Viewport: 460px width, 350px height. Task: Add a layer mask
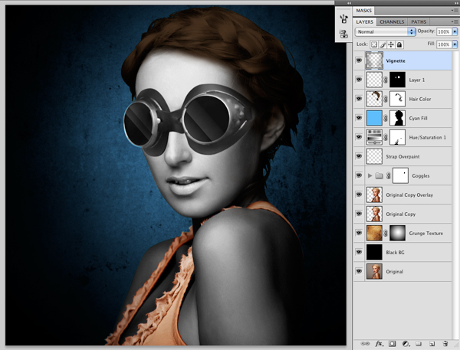coord(393,344)
